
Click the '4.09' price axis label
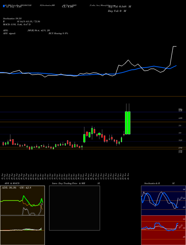click(x=180, y=118)
